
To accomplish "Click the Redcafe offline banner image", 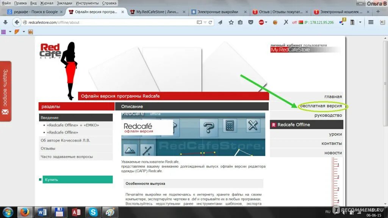I will [x=193, y=134].
